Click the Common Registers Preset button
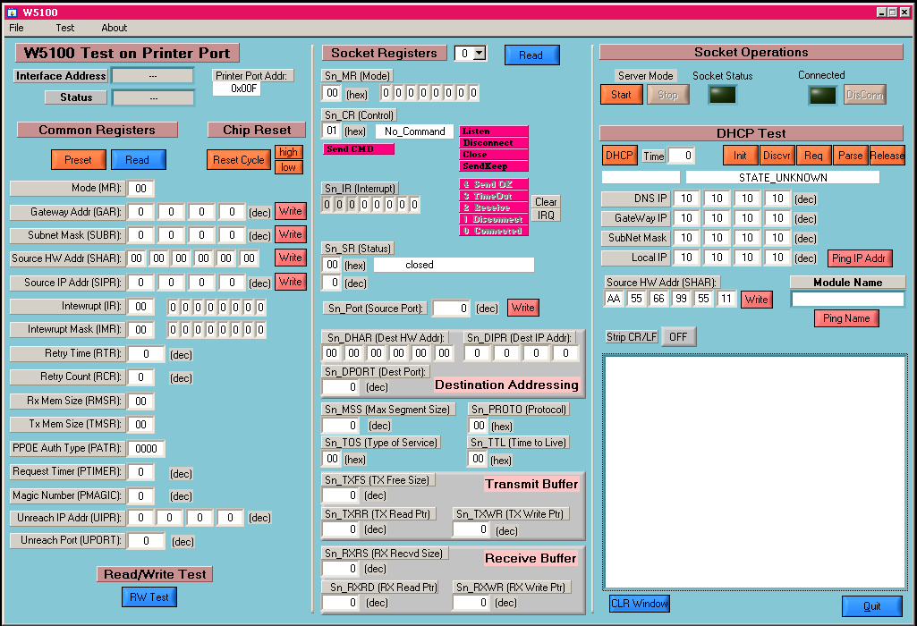917x626 pixels. click(79, 159)
